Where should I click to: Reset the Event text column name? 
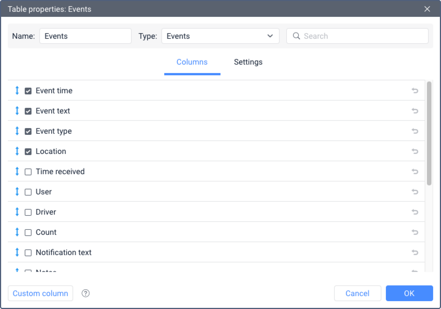pyautogui.click(x=415, y=111)
